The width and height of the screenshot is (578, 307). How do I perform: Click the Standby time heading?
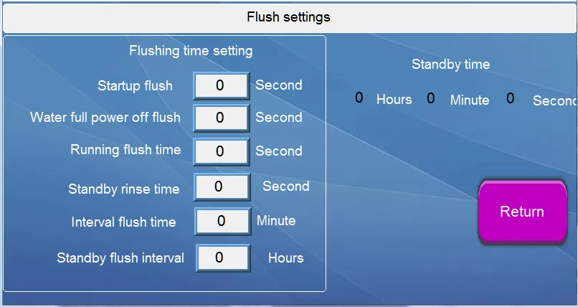tap(450, 65)
